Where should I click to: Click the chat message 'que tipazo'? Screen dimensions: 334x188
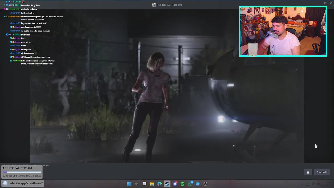[x=26, y=49]
